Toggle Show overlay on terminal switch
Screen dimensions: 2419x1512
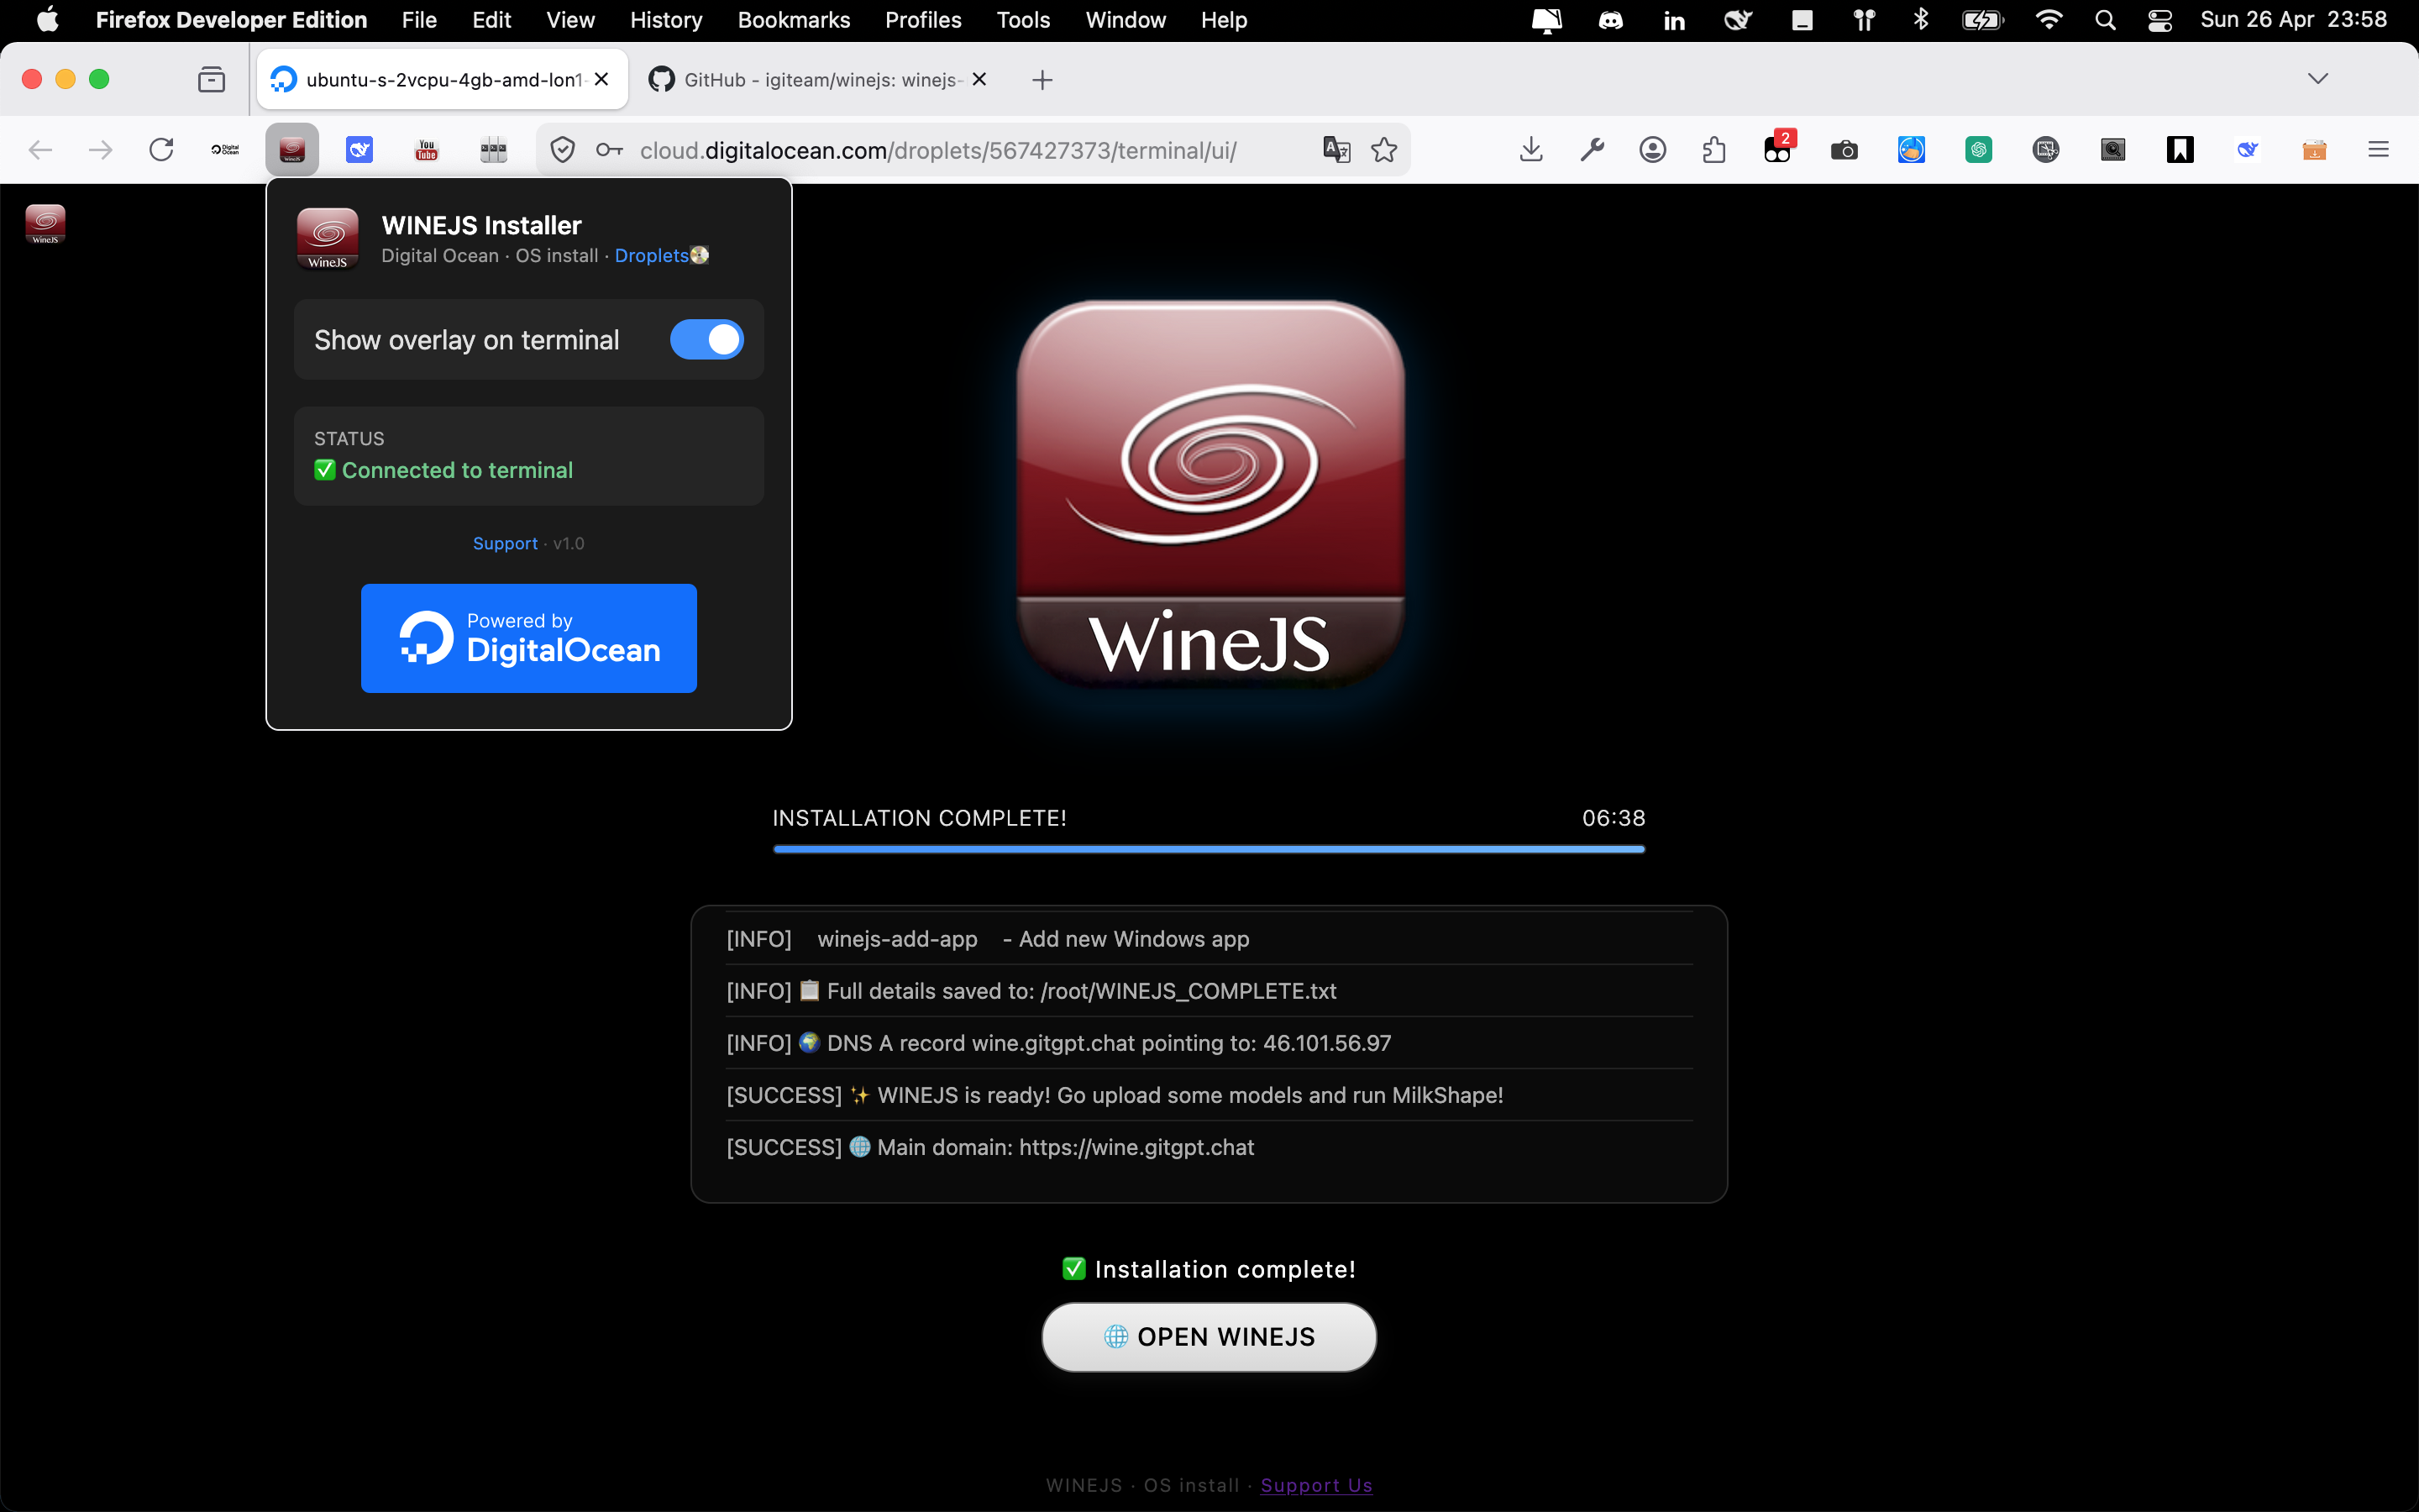(706, 340)
